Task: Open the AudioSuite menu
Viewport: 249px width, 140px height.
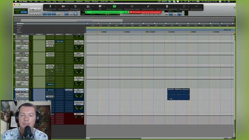Action: [70, 2]
